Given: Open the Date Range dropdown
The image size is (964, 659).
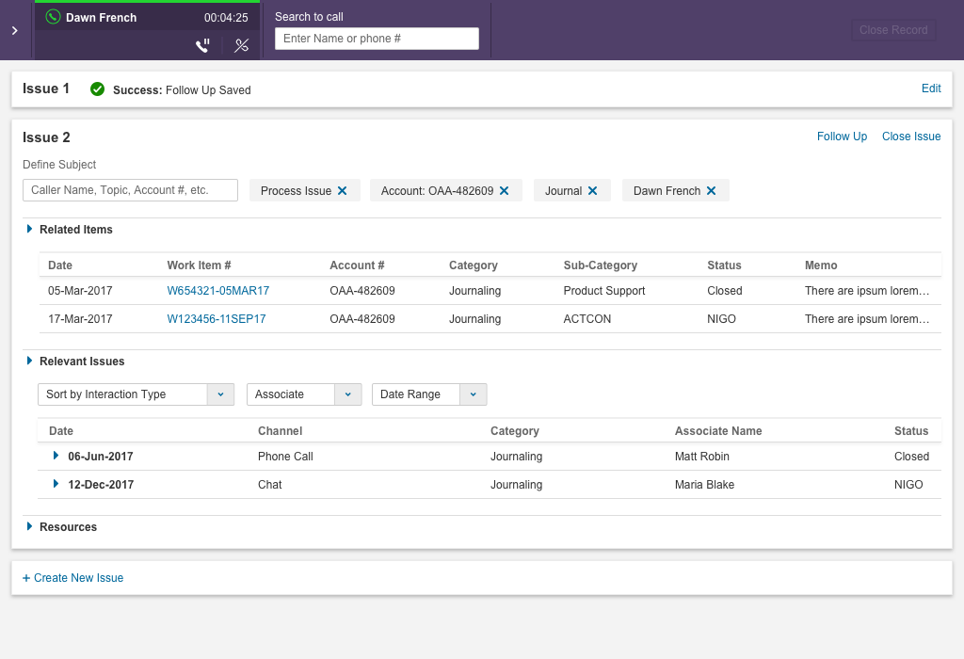Looking at the screenshot, I should pos(429,394).
